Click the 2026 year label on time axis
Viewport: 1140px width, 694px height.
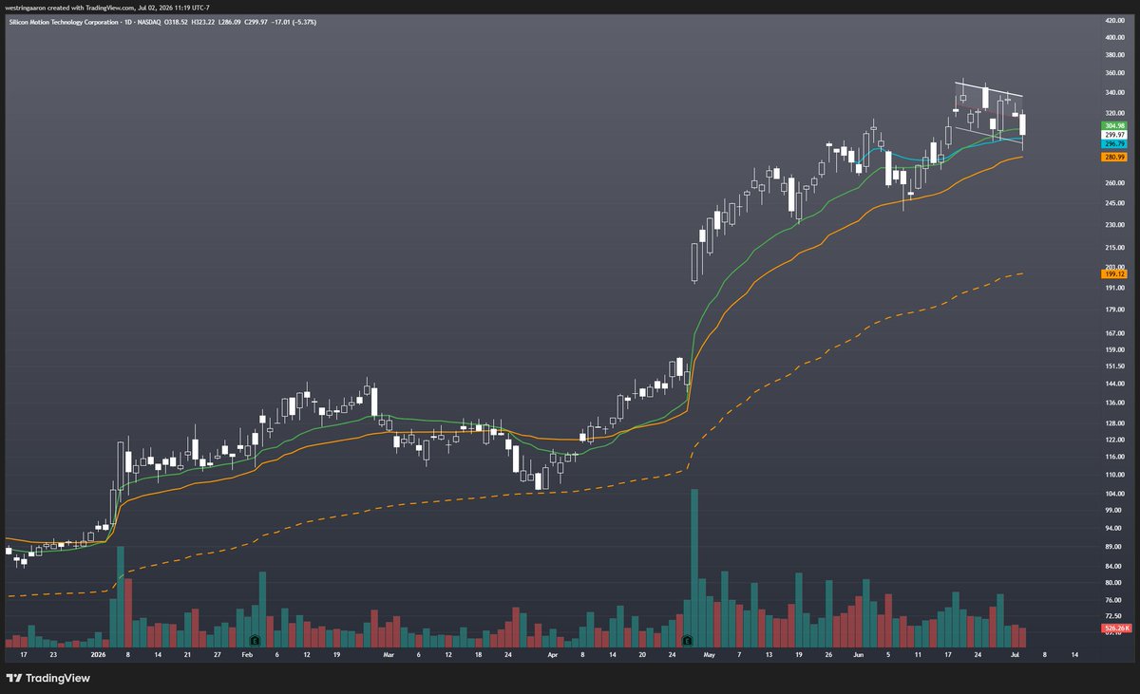click(97, 655)
